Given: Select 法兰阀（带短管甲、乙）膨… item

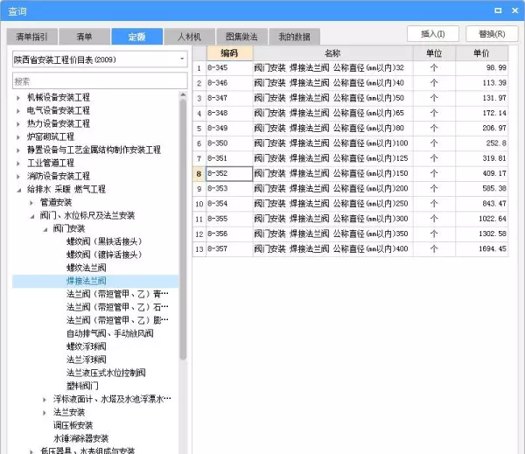Looking at the screenshot, I should tap(117, 320).
